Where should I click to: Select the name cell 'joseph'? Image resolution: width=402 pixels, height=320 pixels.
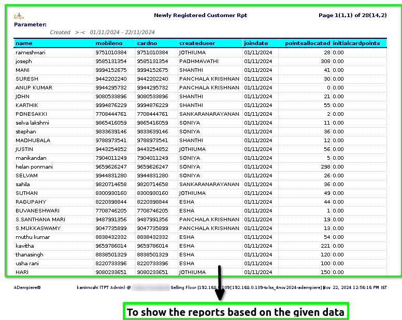click(24, 62)
